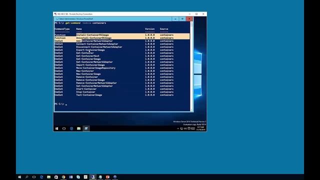Close the PowerShell window
320x180 pixels.
click(x=189, y=19)
